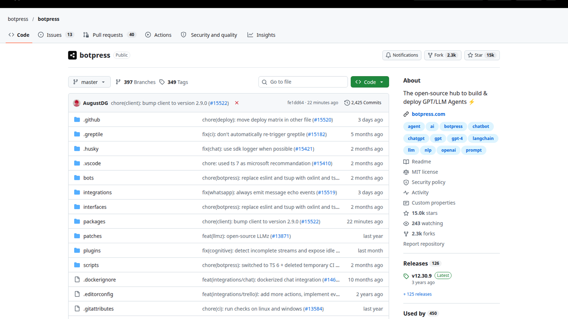Open the 2,425 Commits history
568x319 pixels.
click(x=363, y=103)
